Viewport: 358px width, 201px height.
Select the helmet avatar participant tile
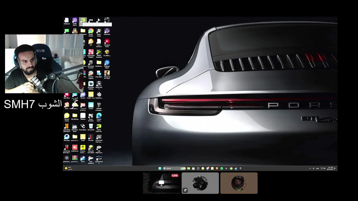(x=239, y=183)
